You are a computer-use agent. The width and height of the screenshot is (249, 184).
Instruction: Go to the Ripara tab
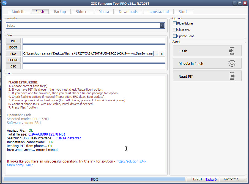pos(103,12)
